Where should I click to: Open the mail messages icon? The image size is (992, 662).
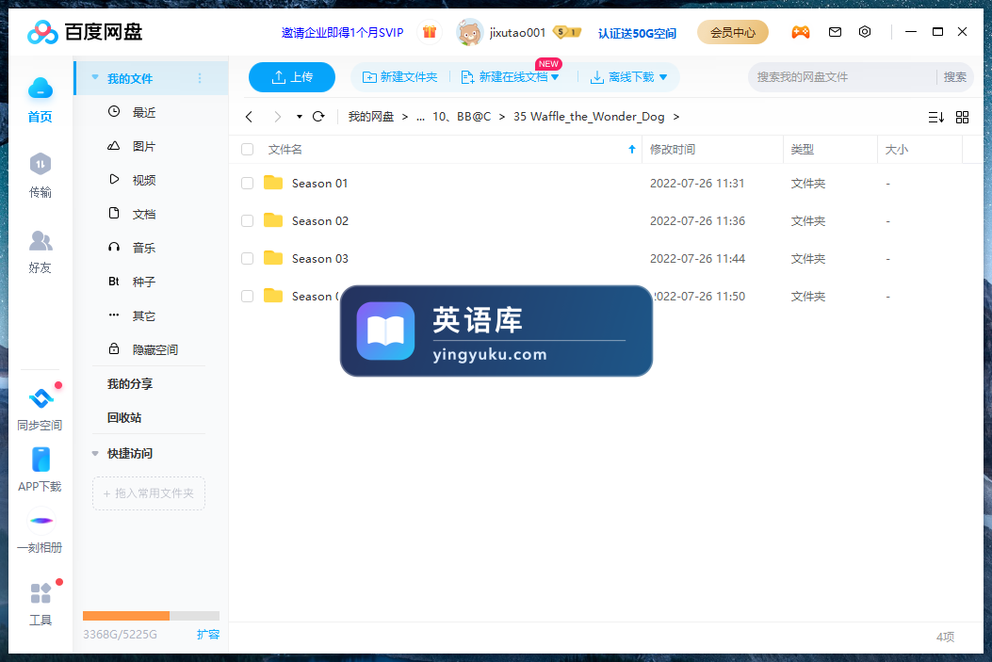835,32
